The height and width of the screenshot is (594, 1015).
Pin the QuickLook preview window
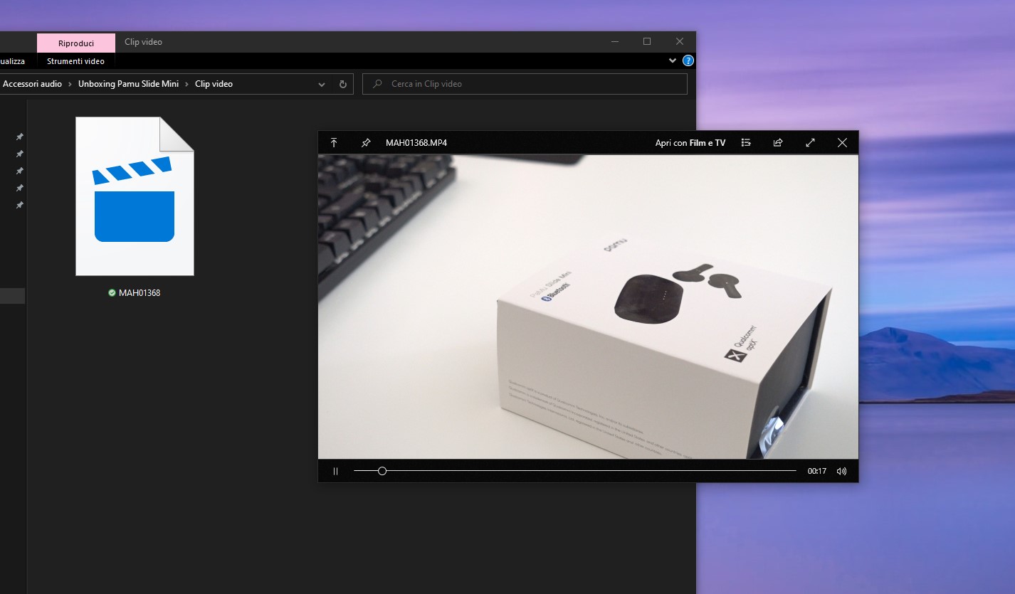coord(366,142)
